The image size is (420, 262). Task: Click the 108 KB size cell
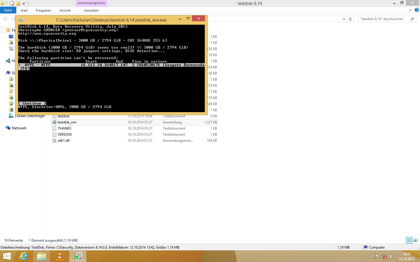click(212, 141)
